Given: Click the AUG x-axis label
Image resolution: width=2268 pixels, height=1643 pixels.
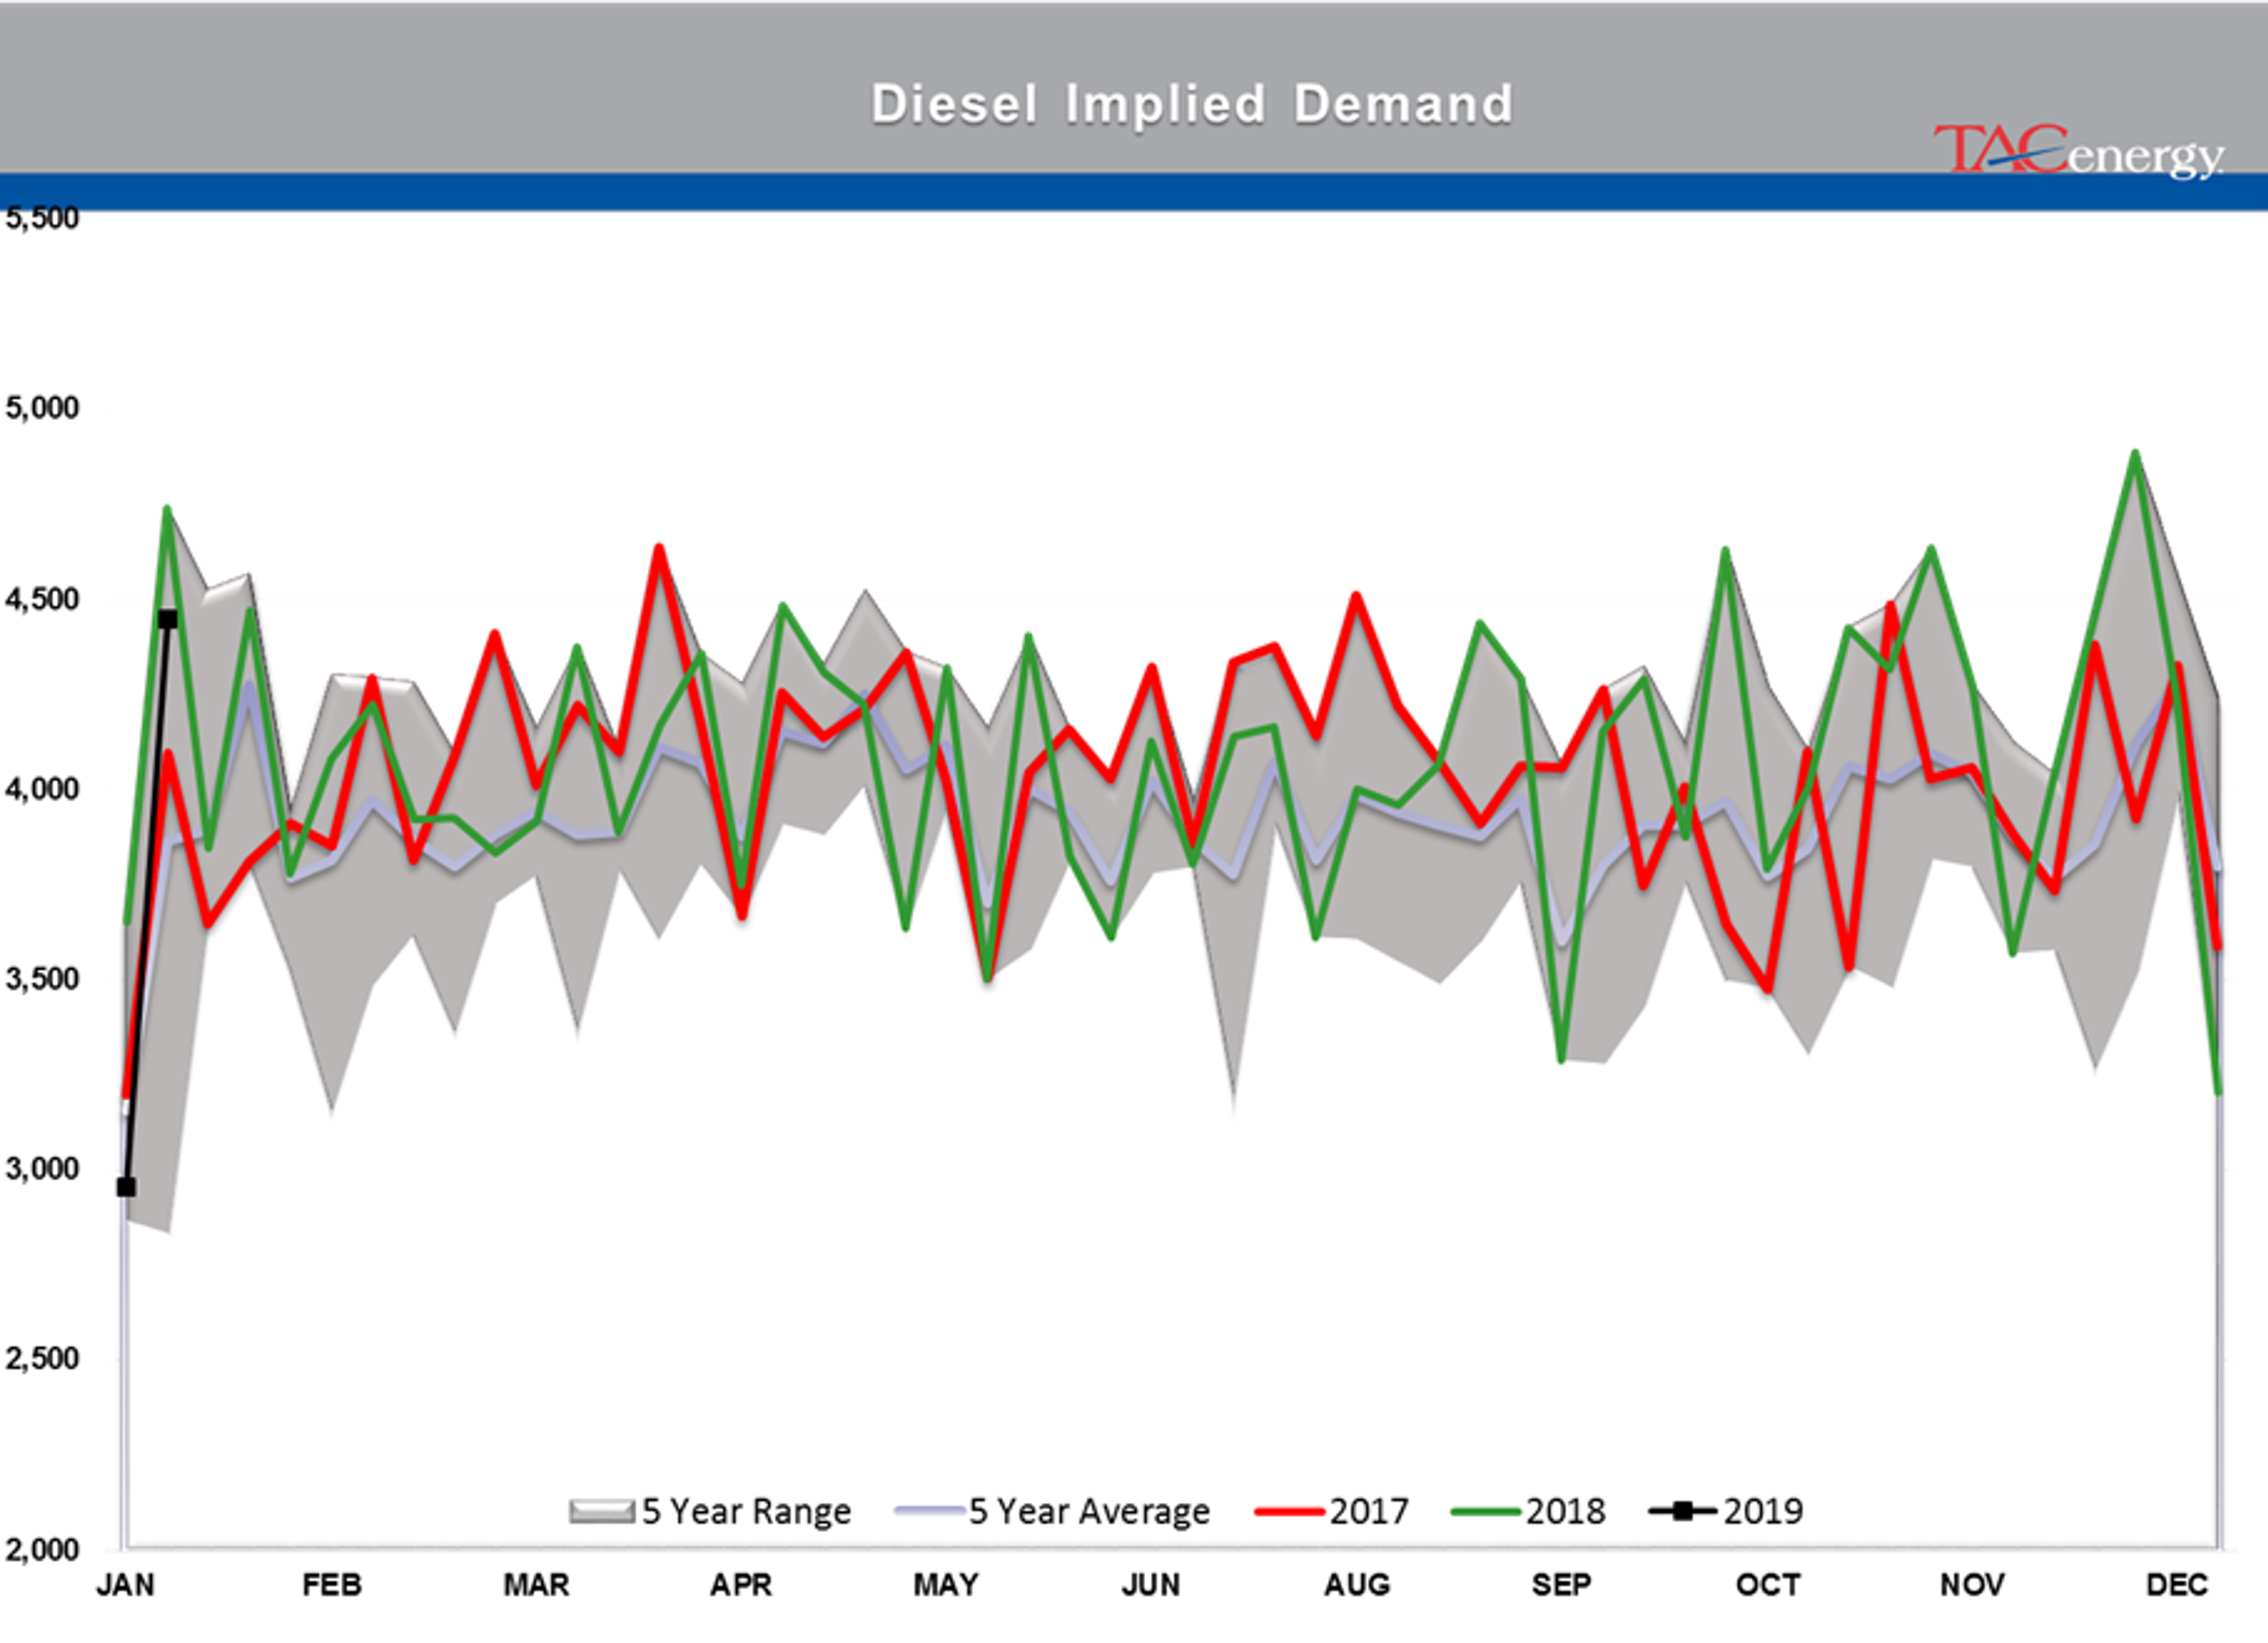Looking at the screenshot, I should pos(1357,1585).
